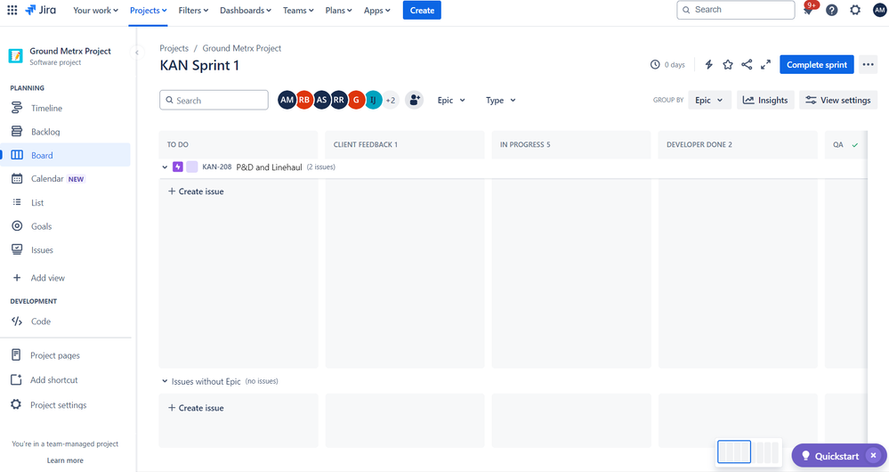Dismiss the Quickstart panel with X
The height and width of the screenshot is (472, 889).
click(874, 456)
